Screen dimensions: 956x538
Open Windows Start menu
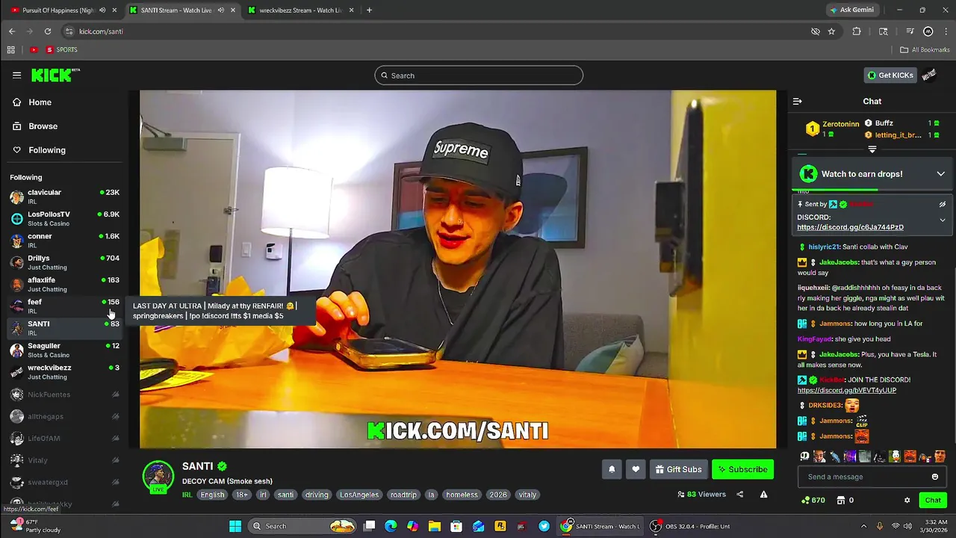pos(235,526)
